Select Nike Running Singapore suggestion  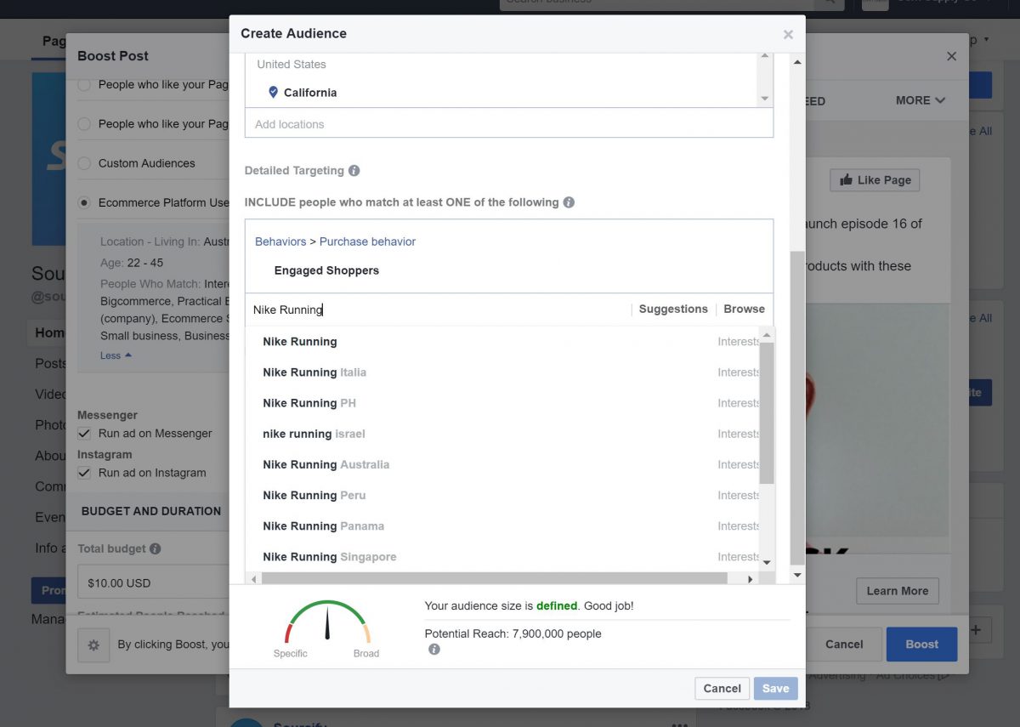pos(502,557)
